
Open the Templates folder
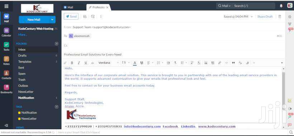click(37, 61)
